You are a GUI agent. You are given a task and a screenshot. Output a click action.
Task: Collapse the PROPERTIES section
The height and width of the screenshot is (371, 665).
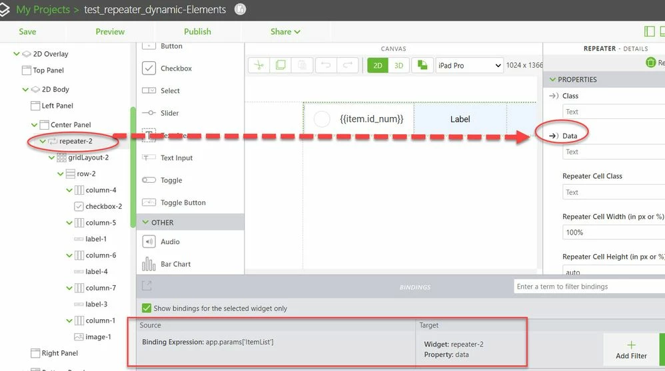point(552,79)
